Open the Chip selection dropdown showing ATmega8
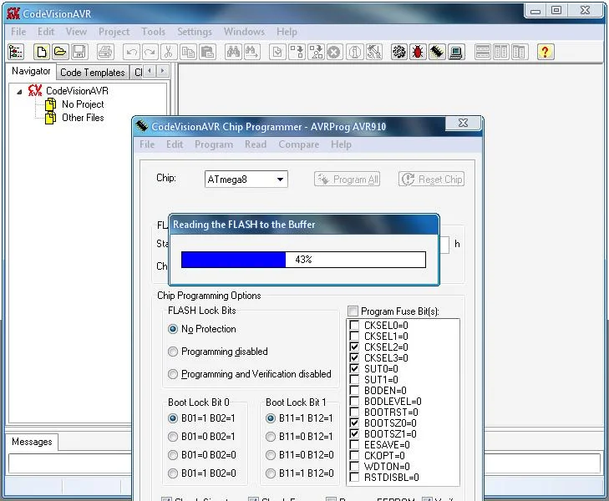The image size is (609, 501). click(x=246, y=180)
